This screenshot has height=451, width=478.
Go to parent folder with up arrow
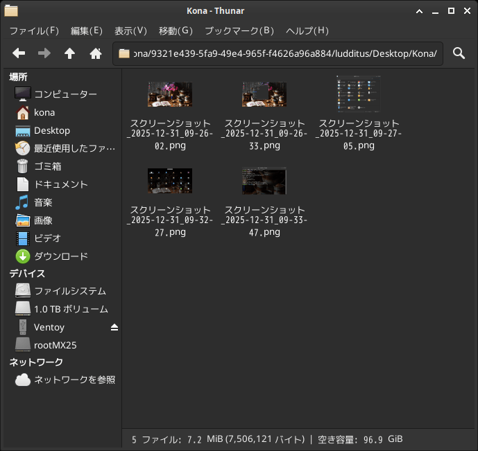69,53
